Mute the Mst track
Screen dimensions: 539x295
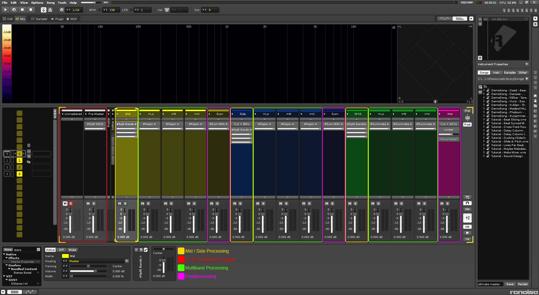pyautogui.click(x=442, y=203)
